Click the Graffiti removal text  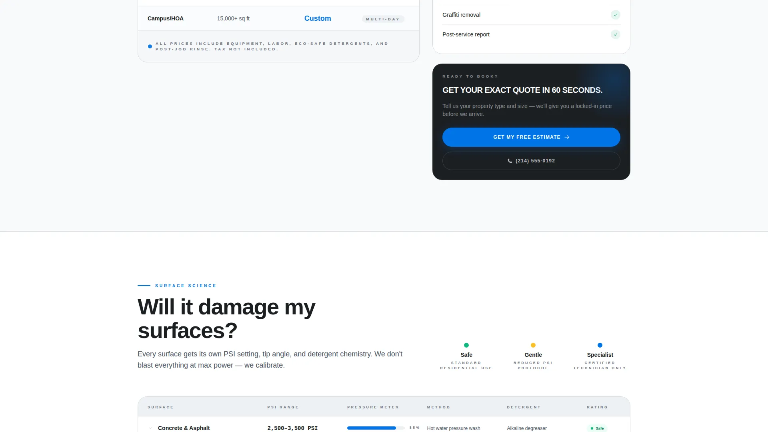(461, 15)
